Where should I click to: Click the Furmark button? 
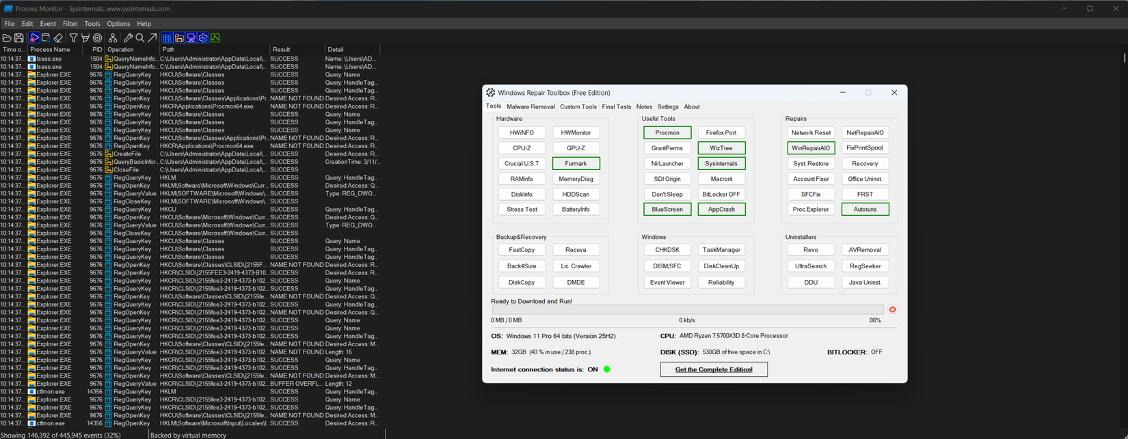coord(576,163)
